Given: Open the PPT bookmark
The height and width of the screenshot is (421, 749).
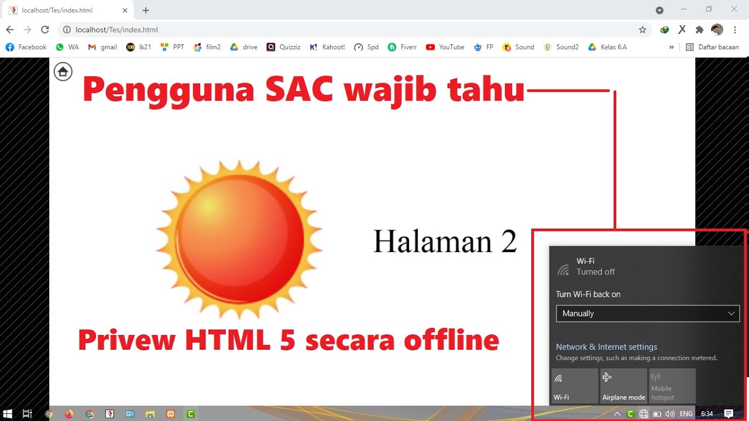Looking at the screenshot, I should (172, 47).
